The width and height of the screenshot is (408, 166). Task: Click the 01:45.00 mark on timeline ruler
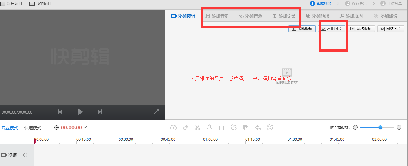pos(337,139)
